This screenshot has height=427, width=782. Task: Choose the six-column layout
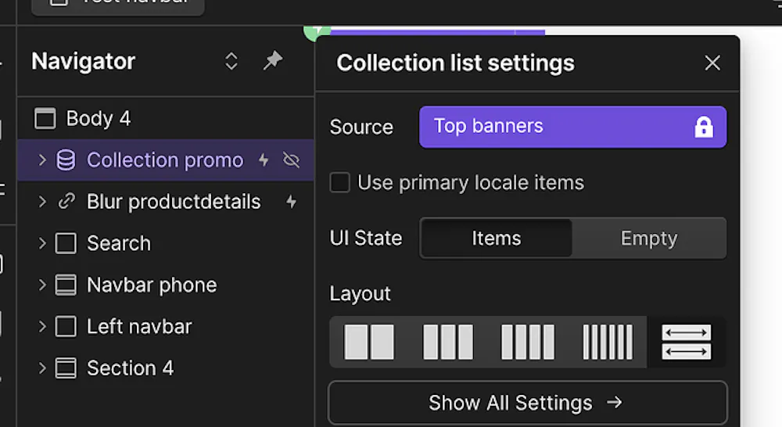pyautogui.click(x=608, y=343)
